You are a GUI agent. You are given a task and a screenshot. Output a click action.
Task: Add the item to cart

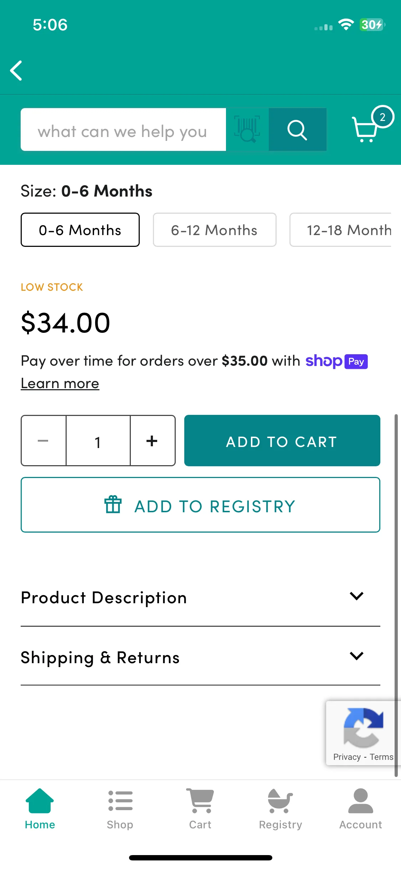pos(282,441)
